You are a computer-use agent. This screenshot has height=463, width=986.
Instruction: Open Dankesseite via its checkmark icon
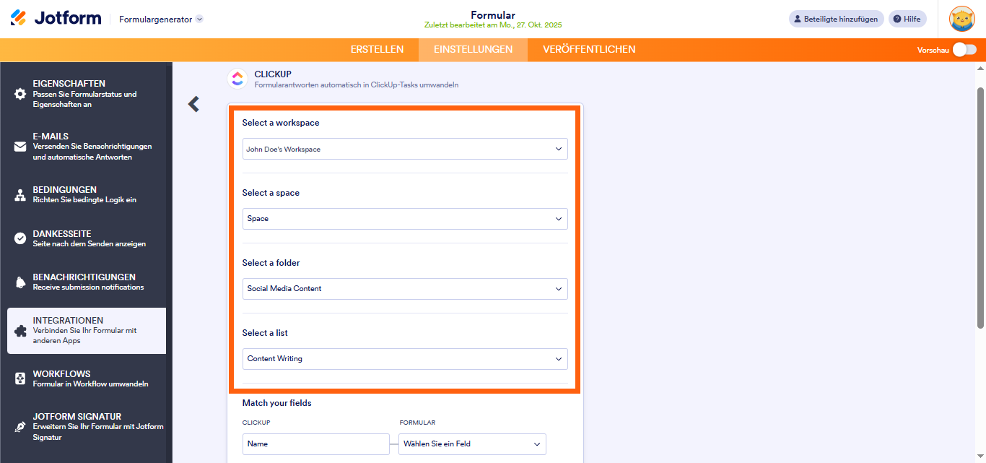[x=19, y=238]
